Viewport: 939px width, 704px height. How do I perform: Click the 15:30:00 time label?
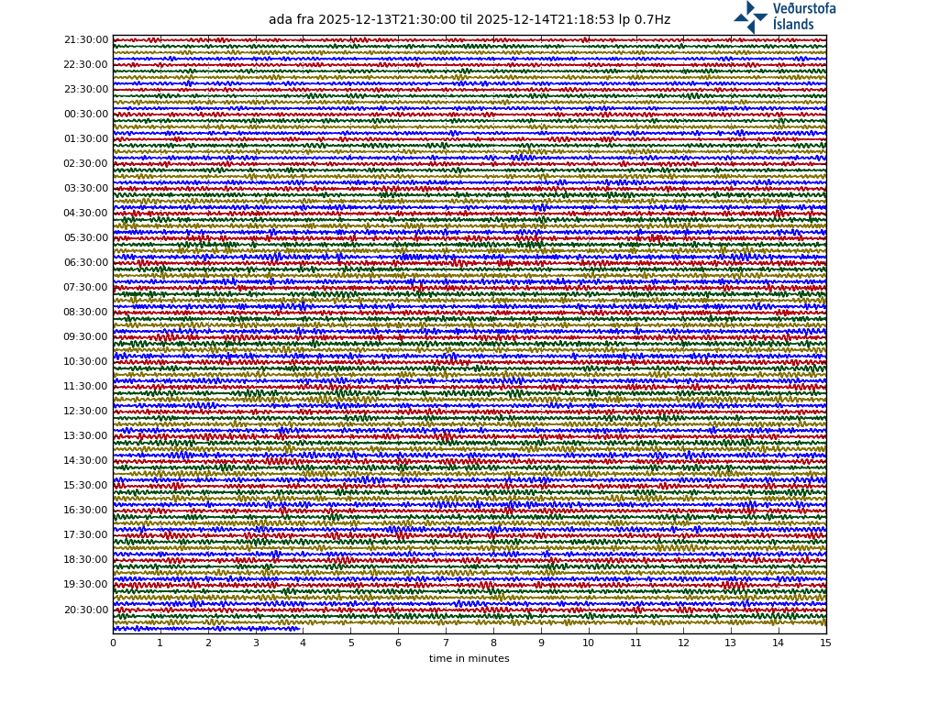click(x=86, y=486)
